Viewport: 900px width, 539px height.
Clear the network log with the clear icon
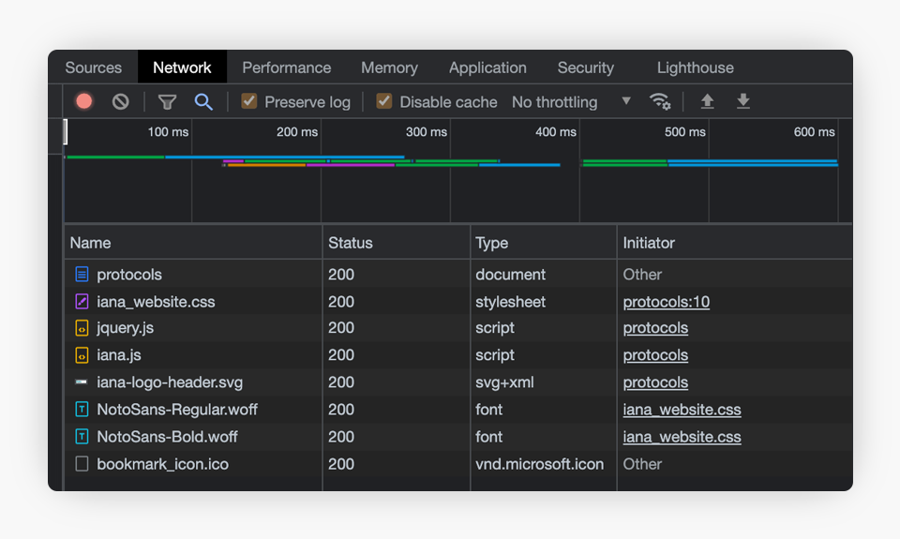[121, 101]
